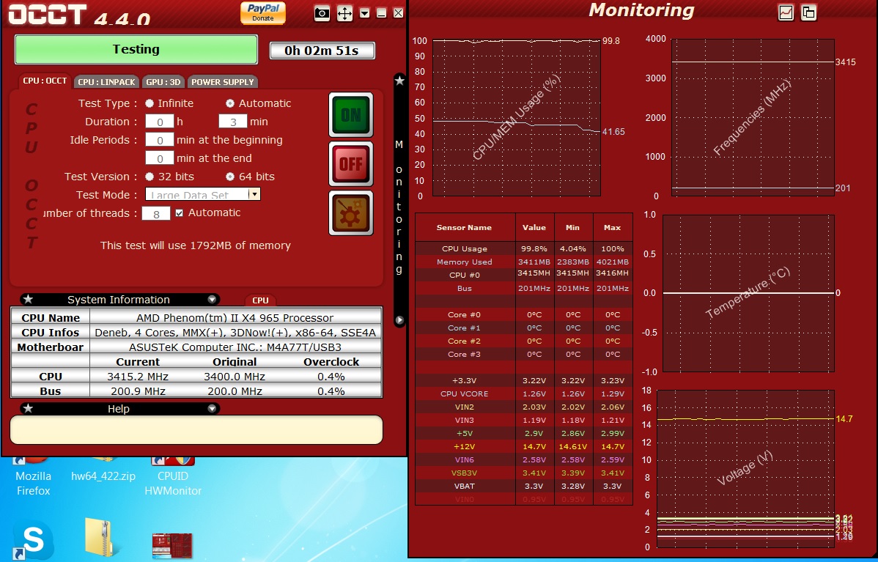Switch to the CPU : OCCT tab
The width and height of the screenshot is (878, 562).
click(x=45, y=81)
